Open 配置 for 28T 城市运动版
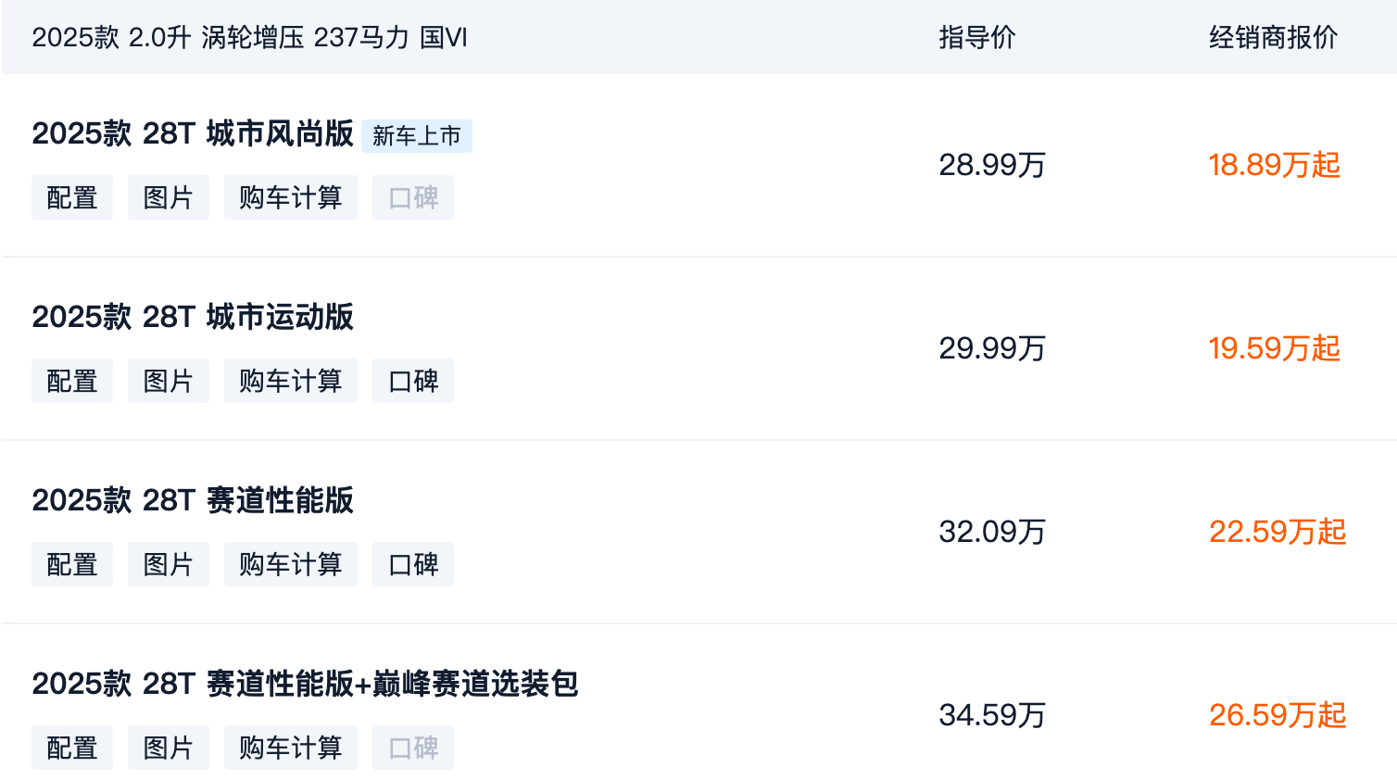1397x780 pixels. coord(72,381)
